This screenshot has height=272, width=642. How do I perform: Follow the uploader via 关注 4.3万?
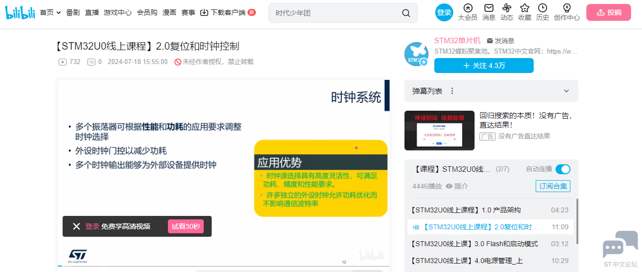click(x=484, y=66)
